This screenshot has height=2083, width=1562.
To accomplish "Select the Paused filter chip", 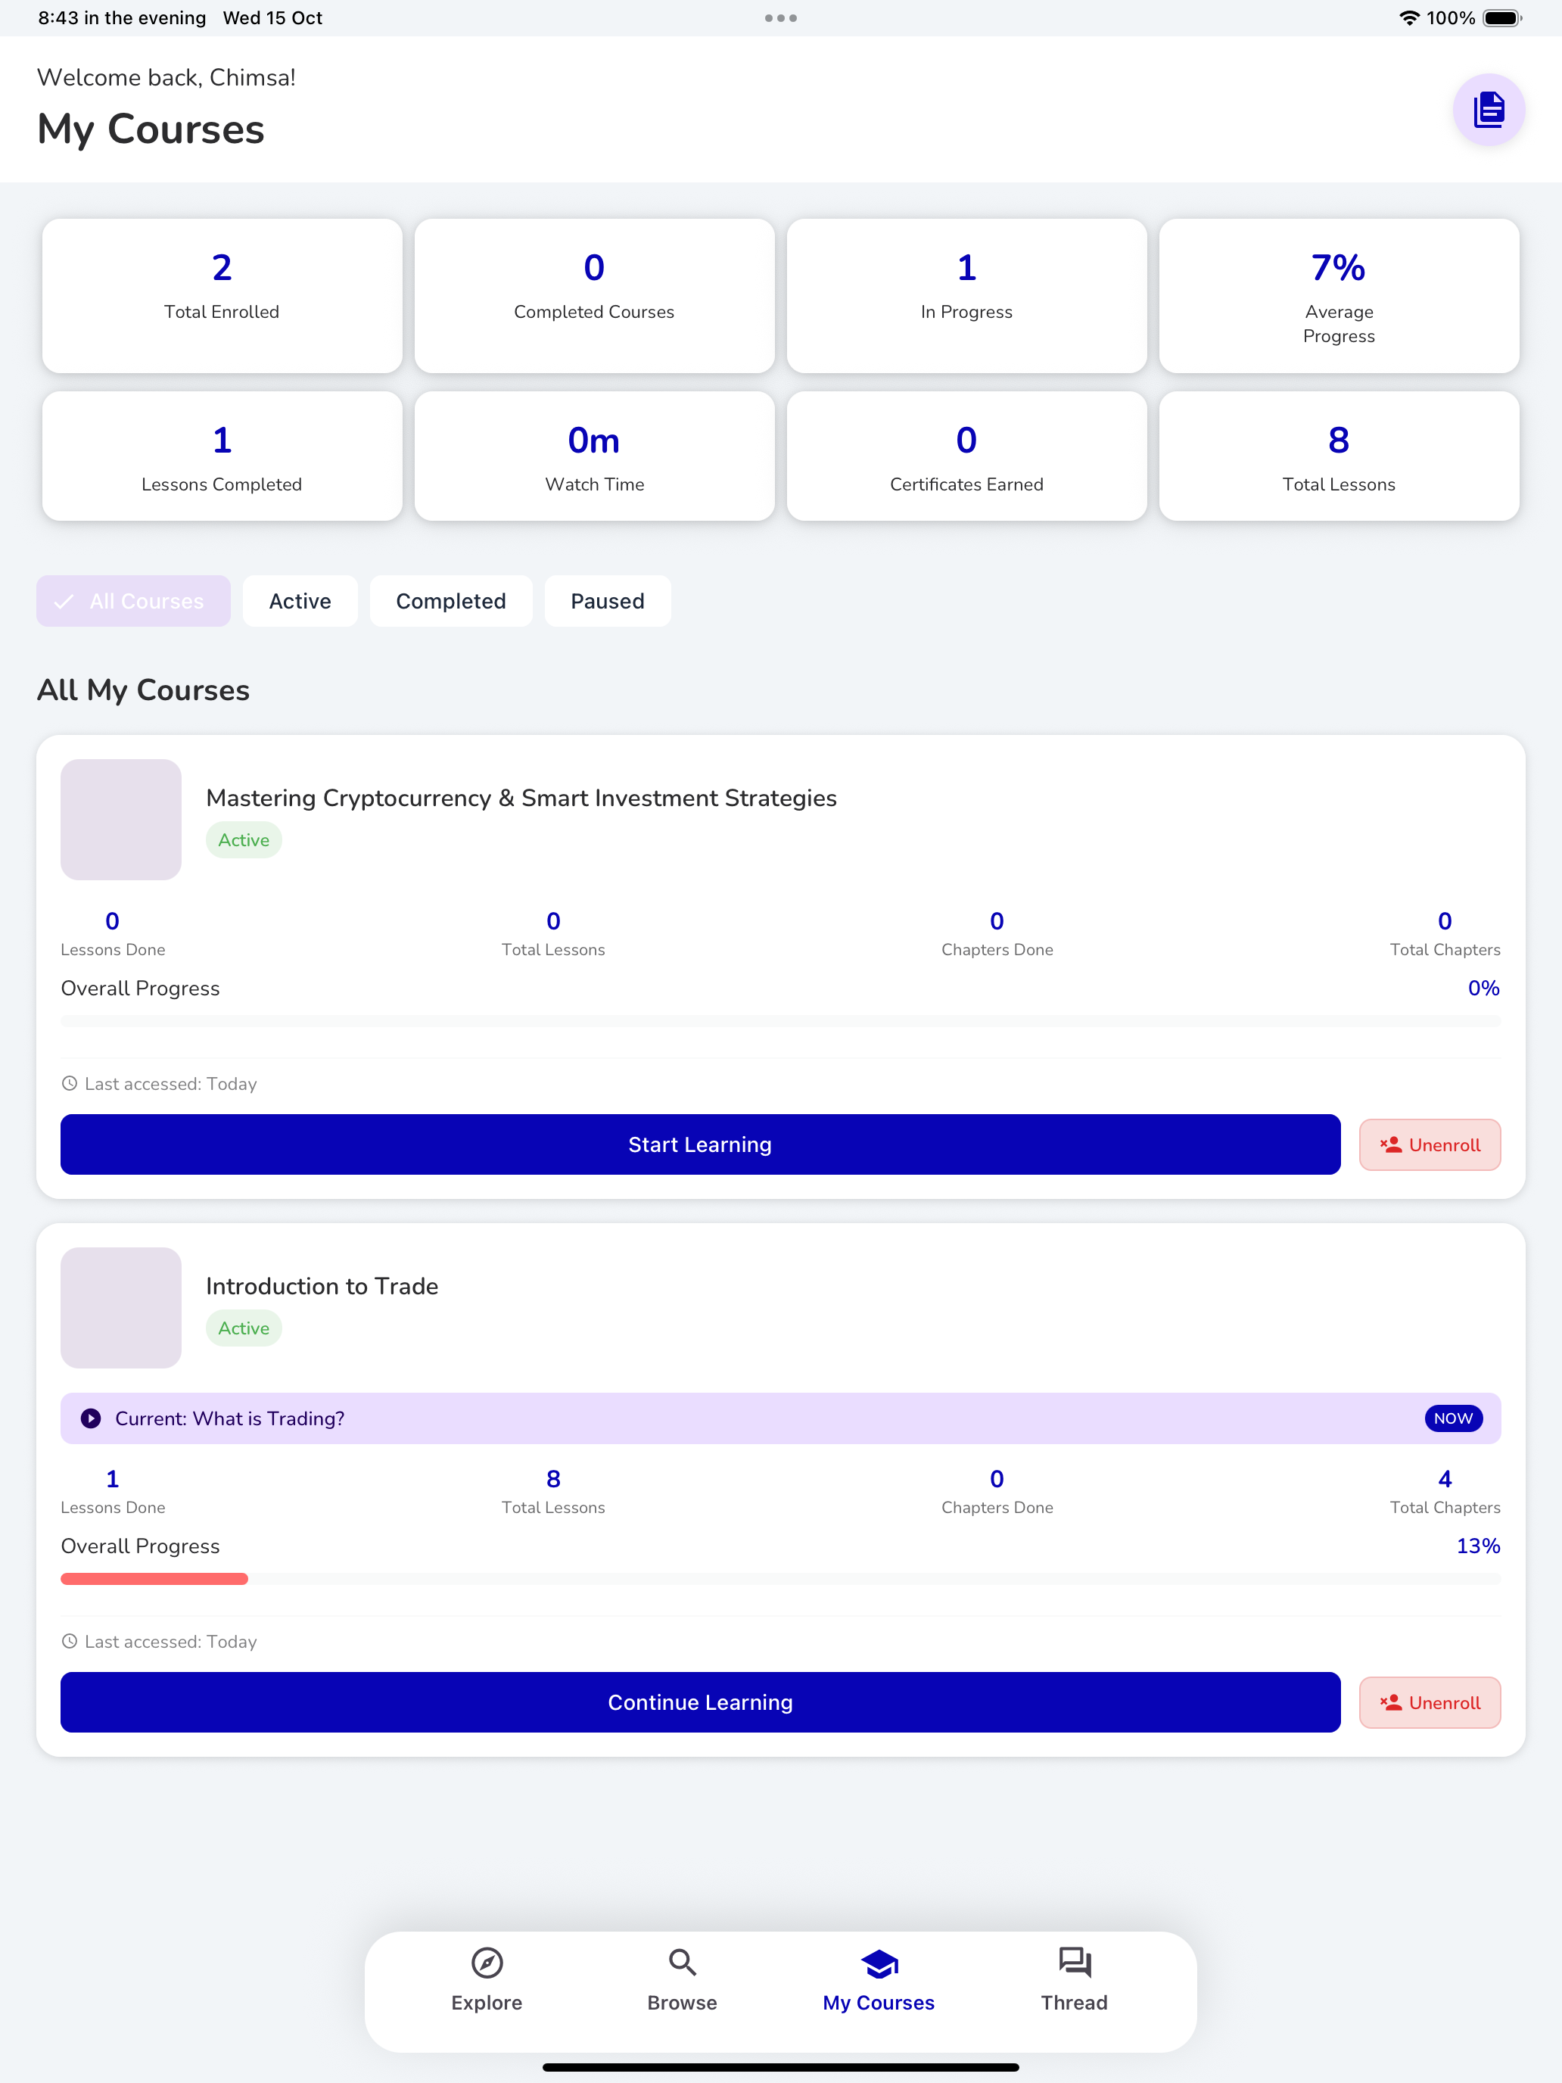I will tap(607, 601).
